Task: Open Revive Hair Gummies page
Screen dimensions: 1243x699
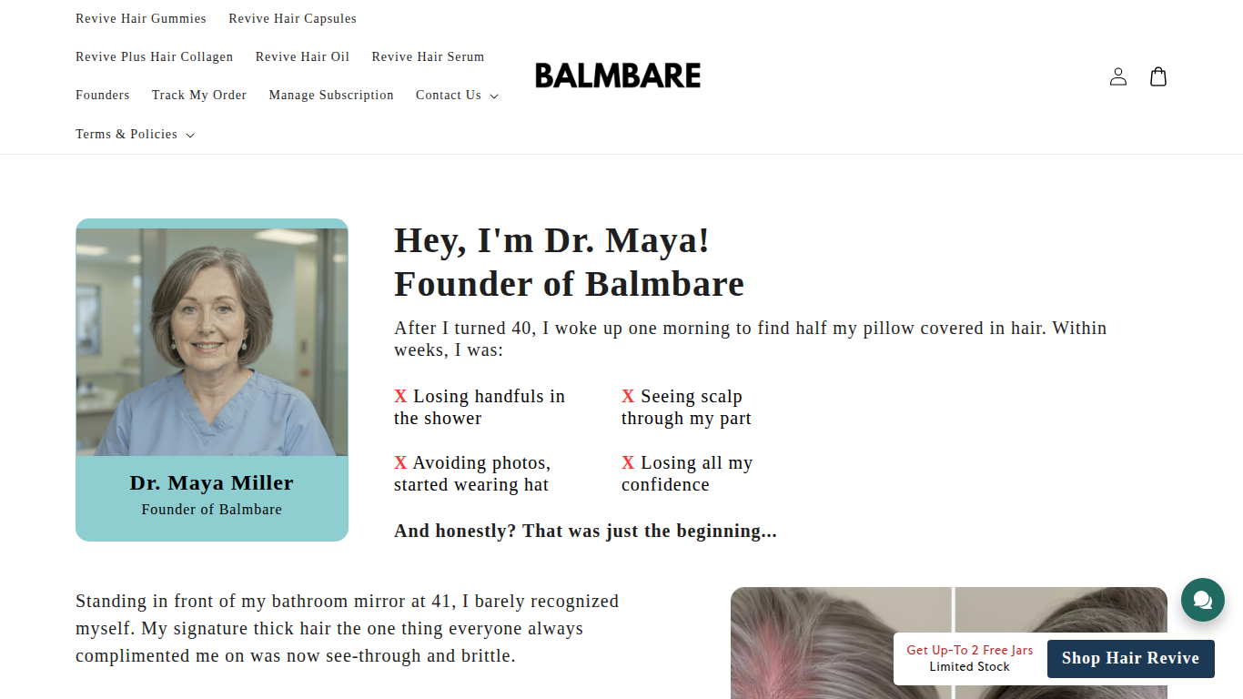Action: 141,19
